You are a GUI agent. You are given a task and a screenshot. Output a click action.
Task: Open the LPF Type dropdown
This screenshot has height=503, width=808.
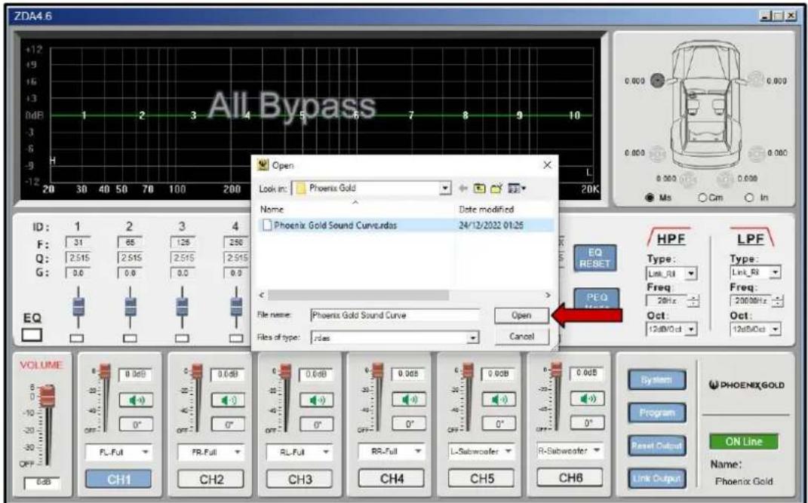pos(776,271)
